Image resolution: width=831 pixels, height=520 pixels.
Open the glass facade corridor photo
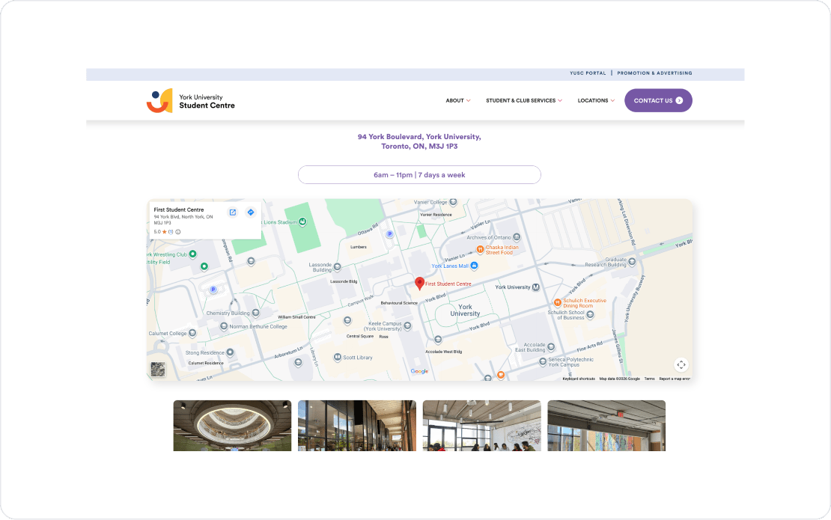click(x=357, y=426)
